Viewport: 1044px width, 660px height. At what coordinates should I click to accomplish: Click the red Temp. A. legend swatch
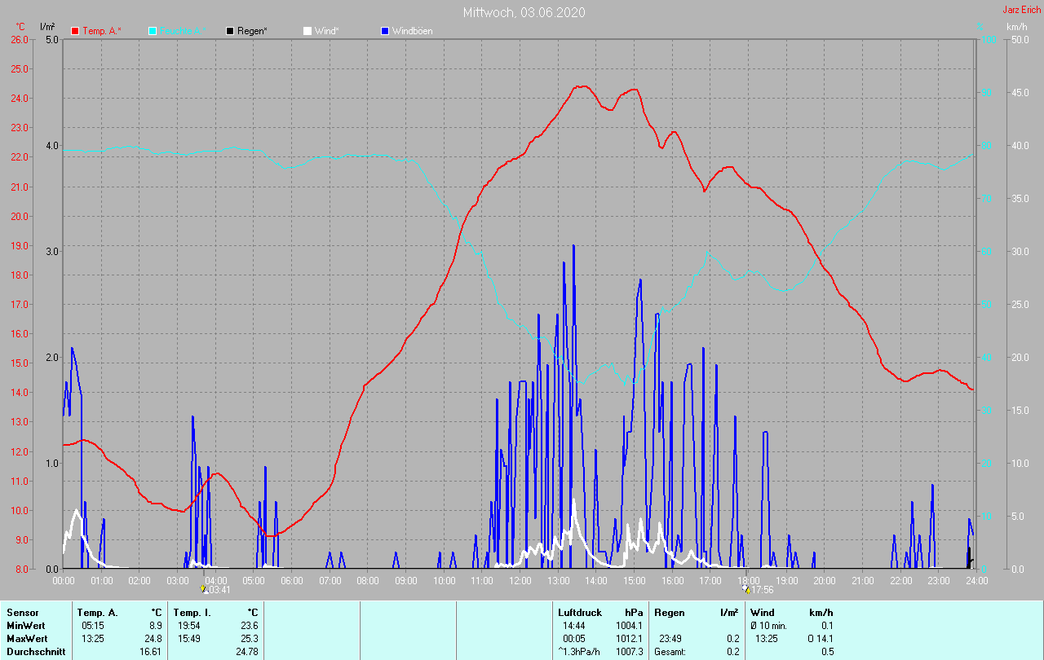(75, 31)
